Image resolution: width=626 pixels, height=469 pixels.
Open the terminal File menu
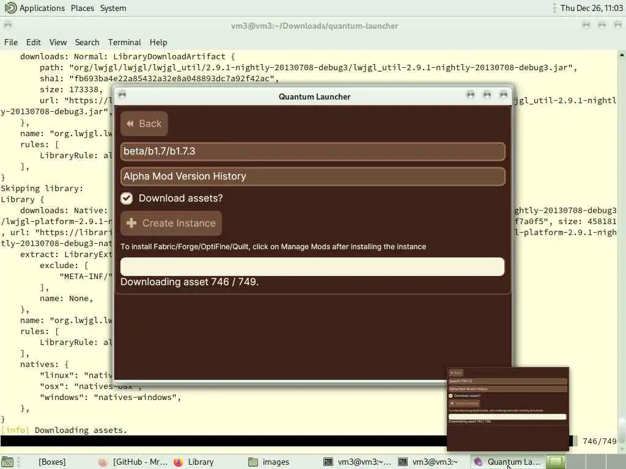click(x=11, y=42)
